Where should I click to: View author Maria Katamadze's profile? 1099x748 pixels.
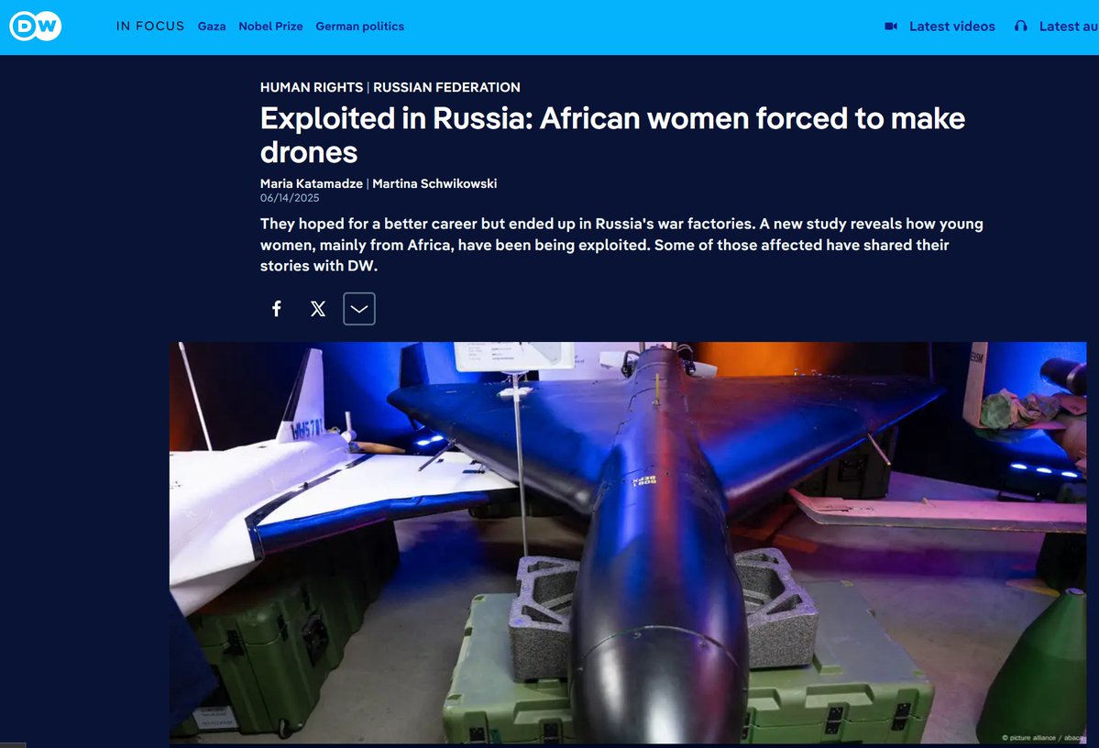[x=312, y=183]
